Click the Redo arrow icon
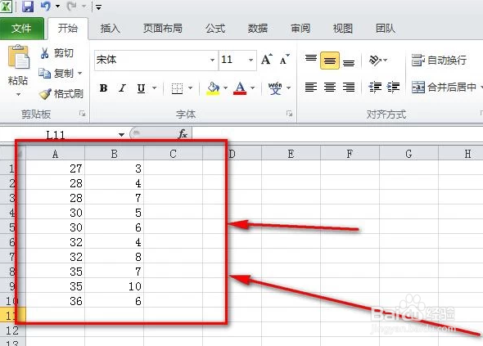Screen dimensions: 483x346 [x=71, y=7]
